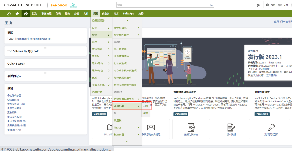Screen dimensions: 292x151
Task: Select 设置管理器 in the dropdown
Action: tap(101, 21)
